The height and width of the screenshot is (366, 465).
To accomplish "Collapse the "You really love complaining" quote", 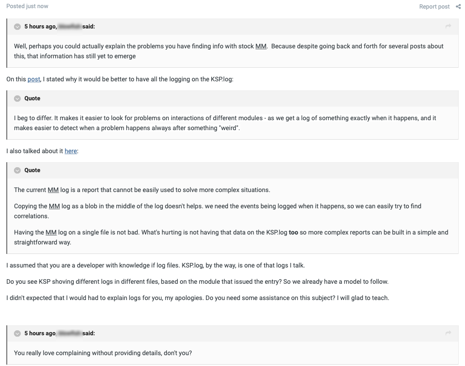I will [x=18, y=333].
